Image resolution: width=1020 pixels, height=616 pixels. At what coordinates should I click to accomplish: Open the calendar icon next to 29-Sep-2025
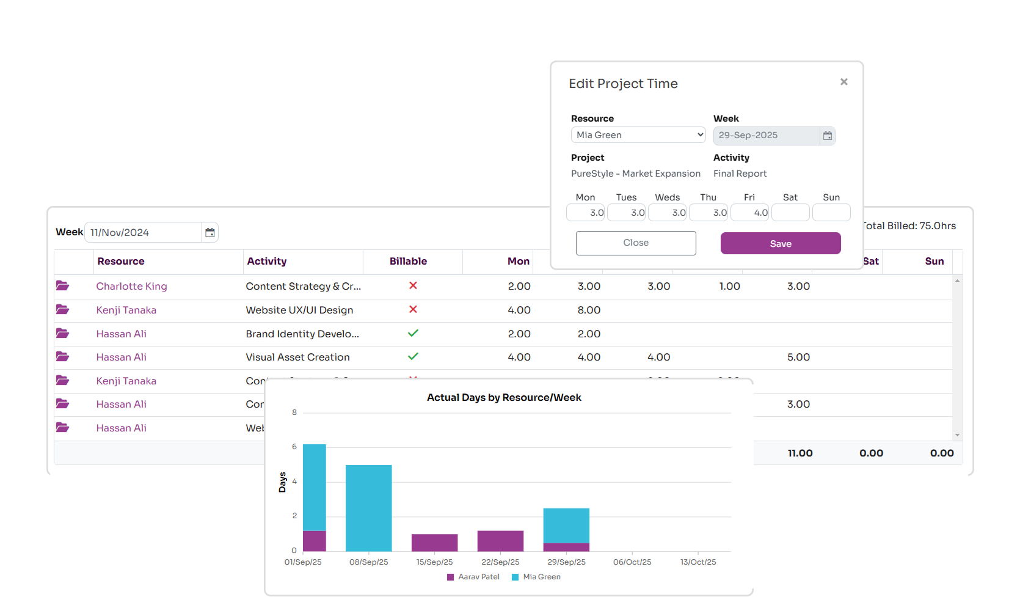[x=828, y=136]
